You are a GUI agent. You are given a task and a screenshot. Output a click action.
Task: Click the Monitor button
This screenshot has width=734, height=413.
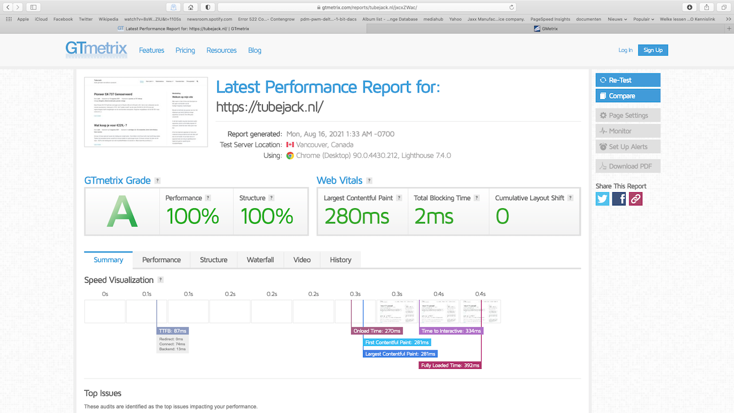coord(628,131)
